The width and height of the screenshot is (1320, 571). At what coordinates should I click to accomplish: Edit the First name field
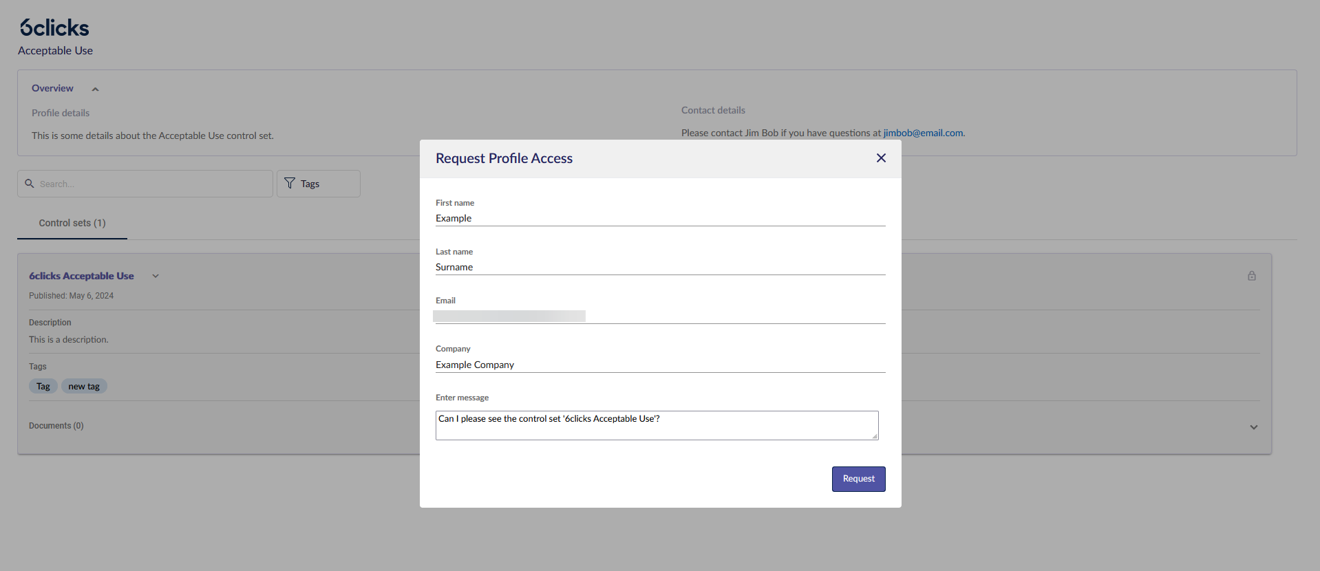click(x=660, y=218)
